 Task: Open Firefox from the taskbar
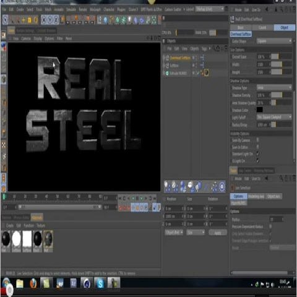[x=33, y=283]
